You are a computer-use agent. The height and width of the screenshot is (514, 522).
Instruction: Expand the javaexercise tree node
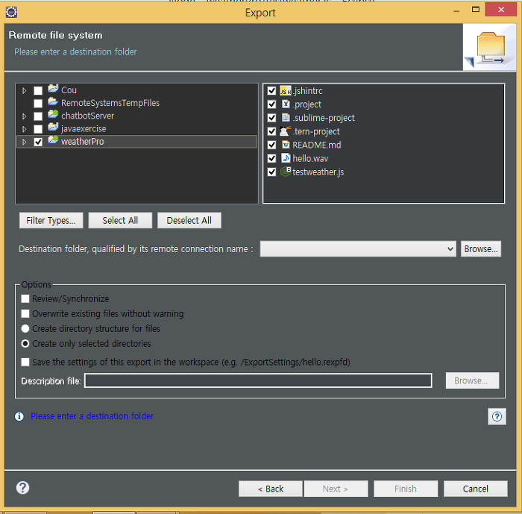point(24,129)
